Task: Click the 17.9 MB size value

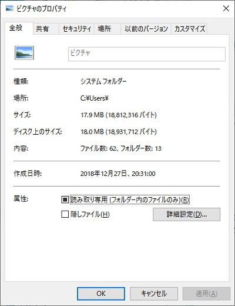Action: pyautogui.click(x=119, y=115)
